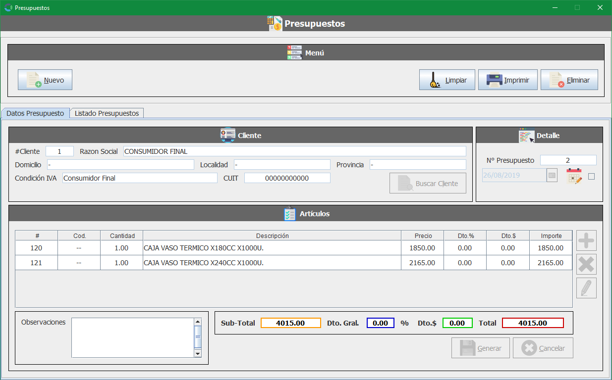The image size is (612, 380).
Task: Click the plus icon to add article
Action: (x=586, y=240)
